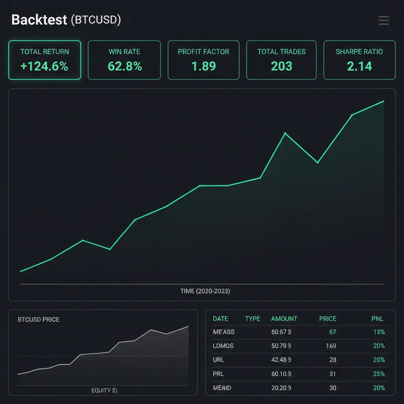Screen dimensions: 404x404
Task: Toggle the DATE column header sorting
Action: click(x=221, y=319)
